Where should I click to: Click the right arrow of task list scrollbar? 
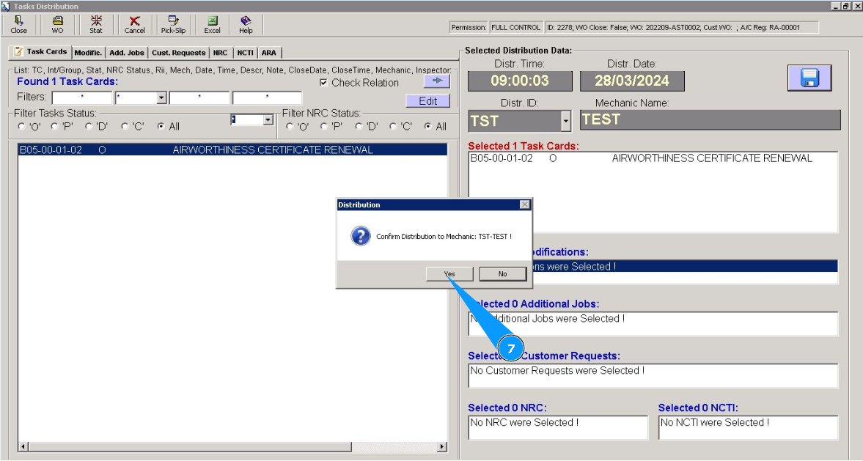pyautogui.click(x=442, y=446)
